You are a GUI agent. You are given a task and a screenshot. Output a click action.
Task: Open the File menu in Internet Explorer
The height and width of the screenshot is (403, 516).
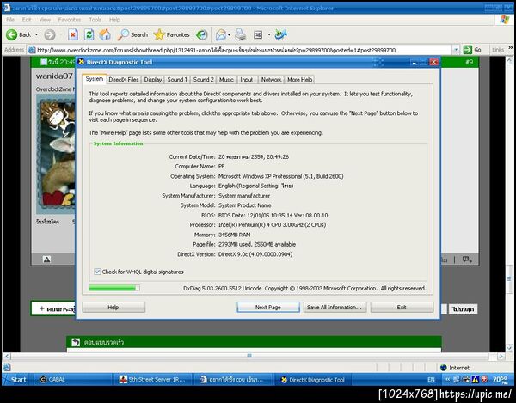pos(10,20)
